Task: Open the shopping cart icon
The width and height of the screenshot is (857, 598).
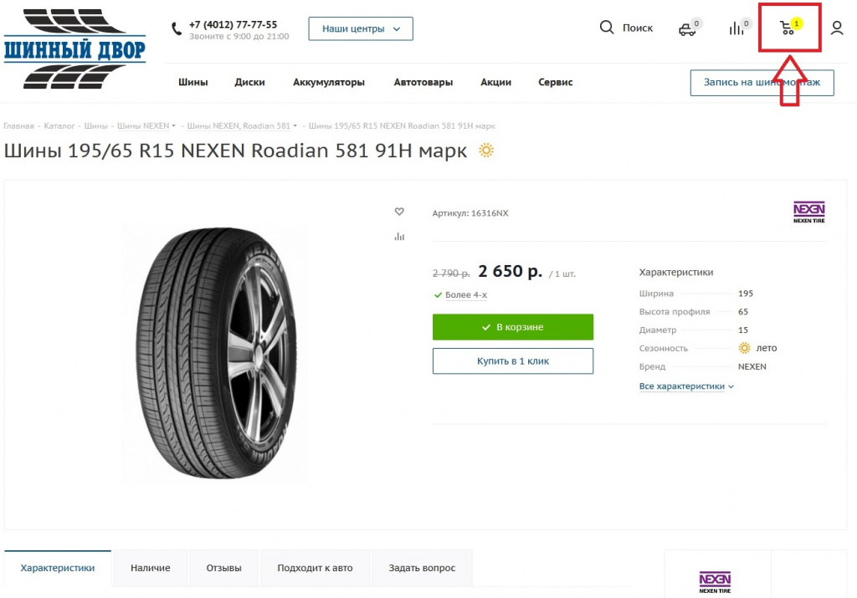Action: tap(788, 28)
